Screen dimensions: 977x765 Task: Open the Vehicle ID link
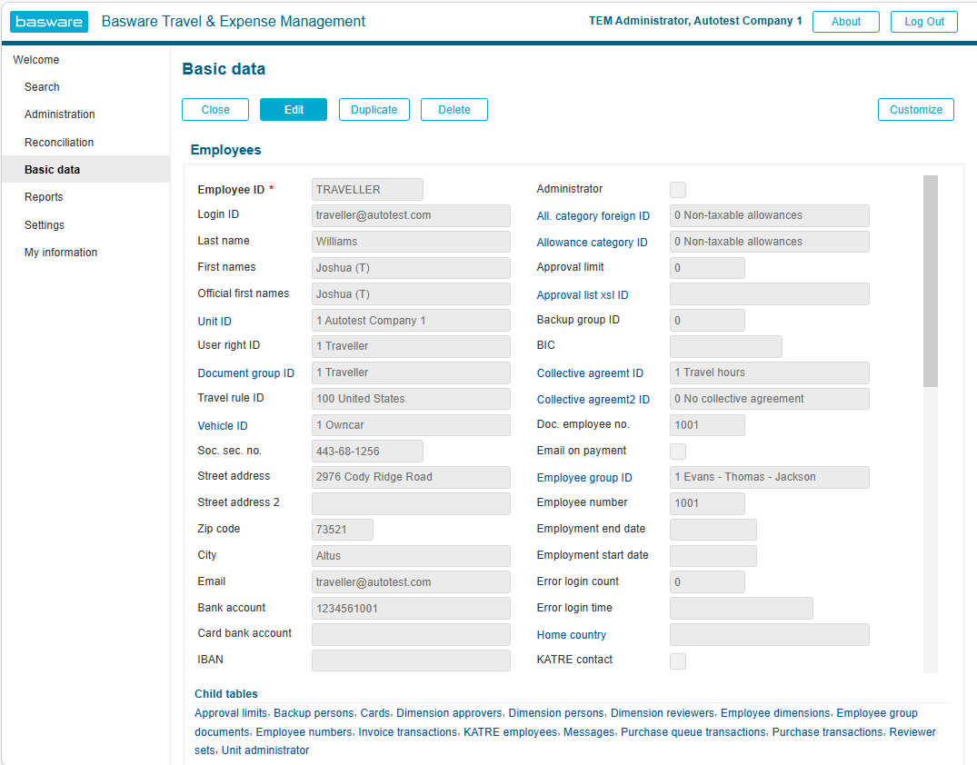223,426
